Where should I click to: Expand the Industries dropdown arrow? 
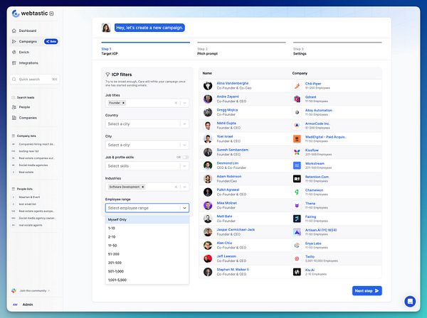coord(184,187)
